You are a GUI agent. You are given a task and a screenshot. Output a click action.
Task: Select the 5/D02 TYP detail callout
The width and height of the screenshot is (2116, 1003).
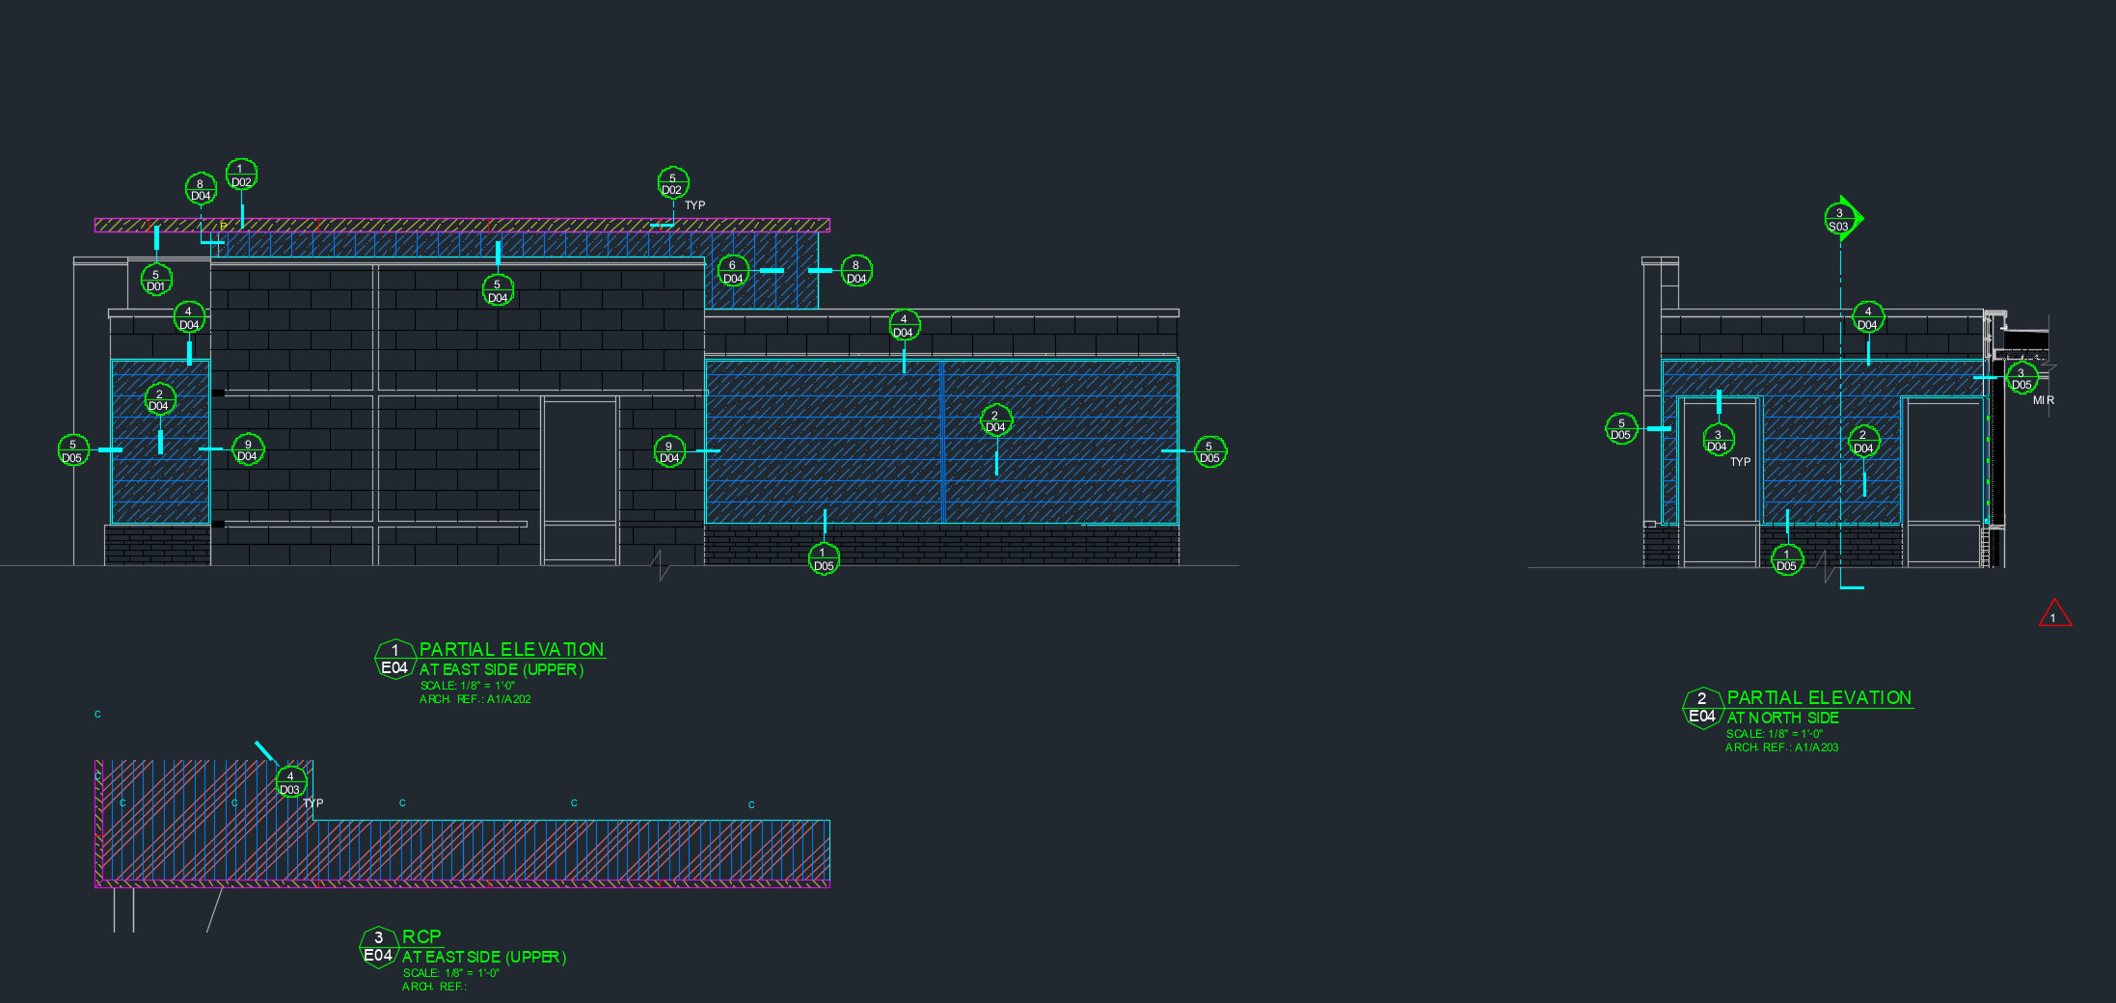tap(673, 183)
